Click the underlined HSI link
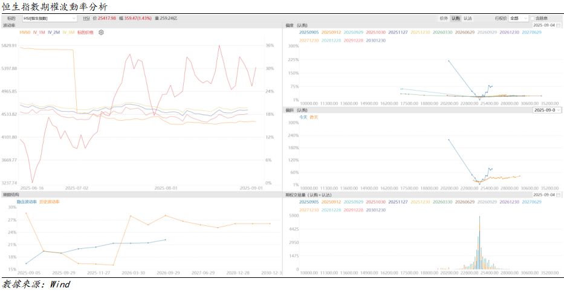This screenshot has height=296, width=564. [86, 19]
